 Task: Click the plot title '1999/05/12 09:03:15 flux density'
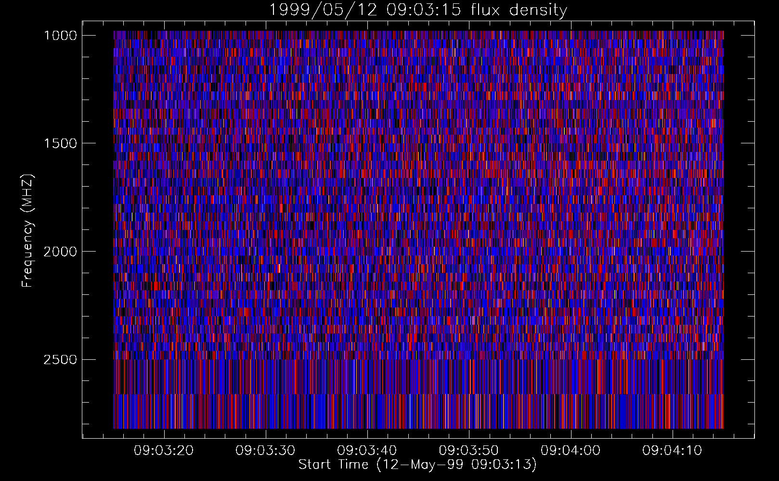(x=418, y=10)
